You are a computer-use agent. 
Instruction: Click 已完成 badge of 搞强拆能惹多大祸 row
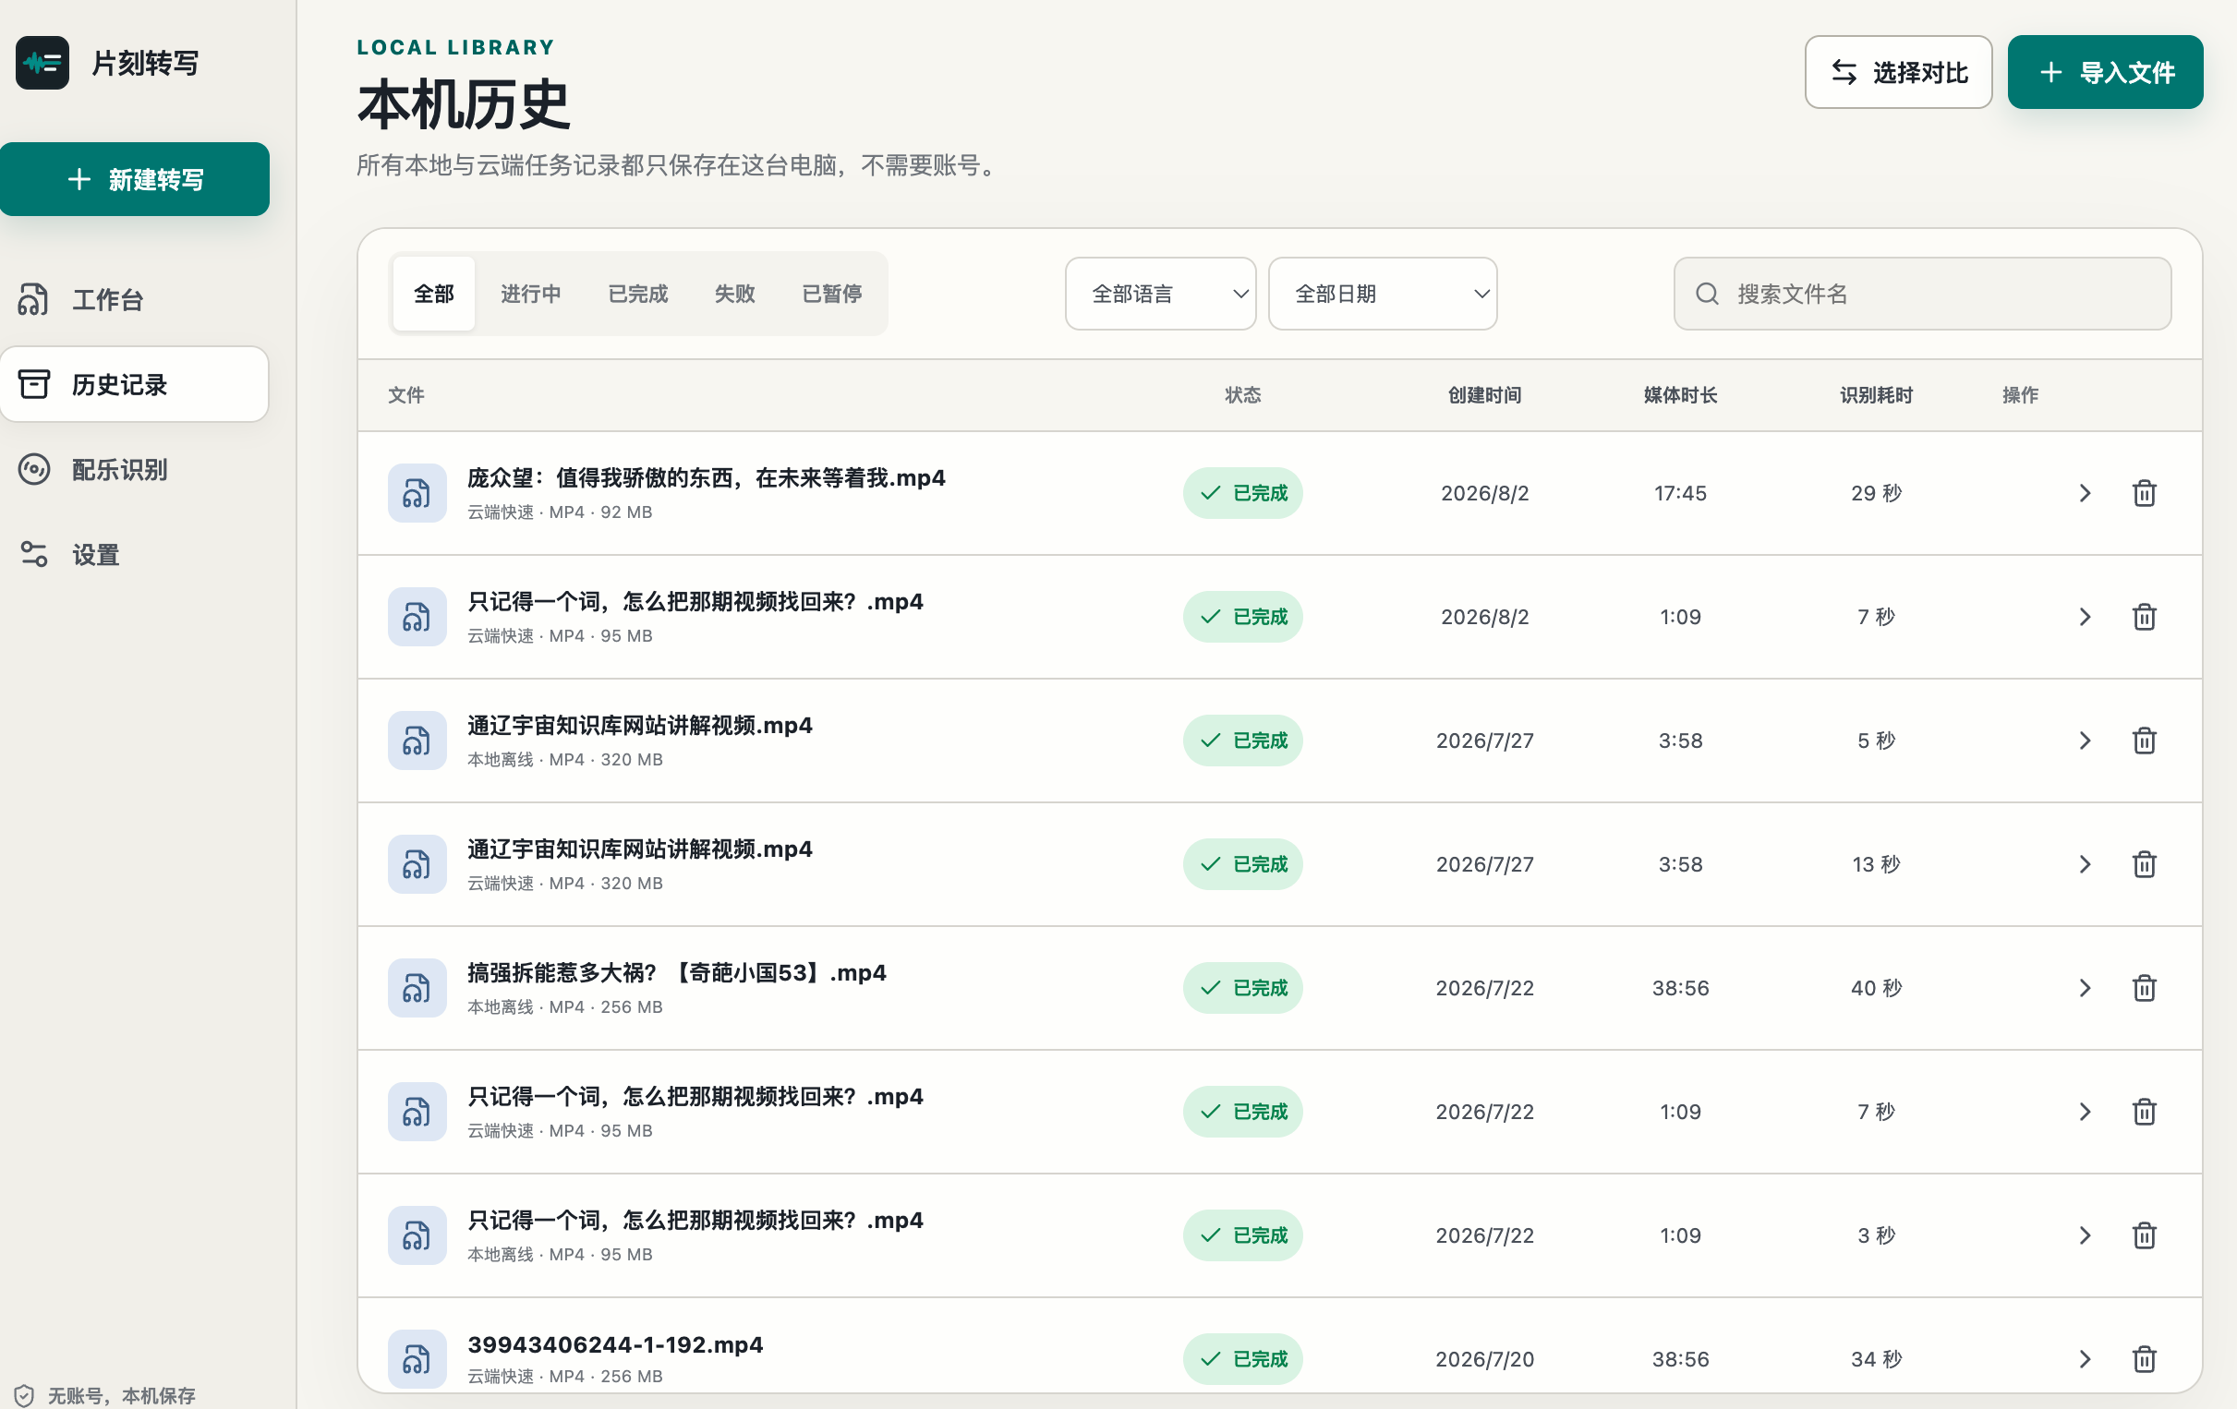point(1242,987)
